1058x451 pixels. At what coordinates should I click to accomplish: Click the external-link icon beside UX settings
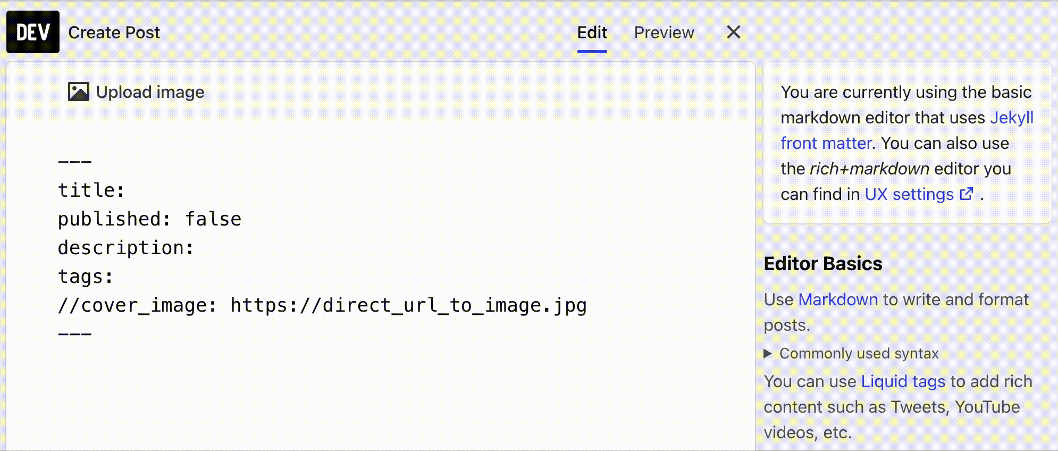click(x=967, y=194)
